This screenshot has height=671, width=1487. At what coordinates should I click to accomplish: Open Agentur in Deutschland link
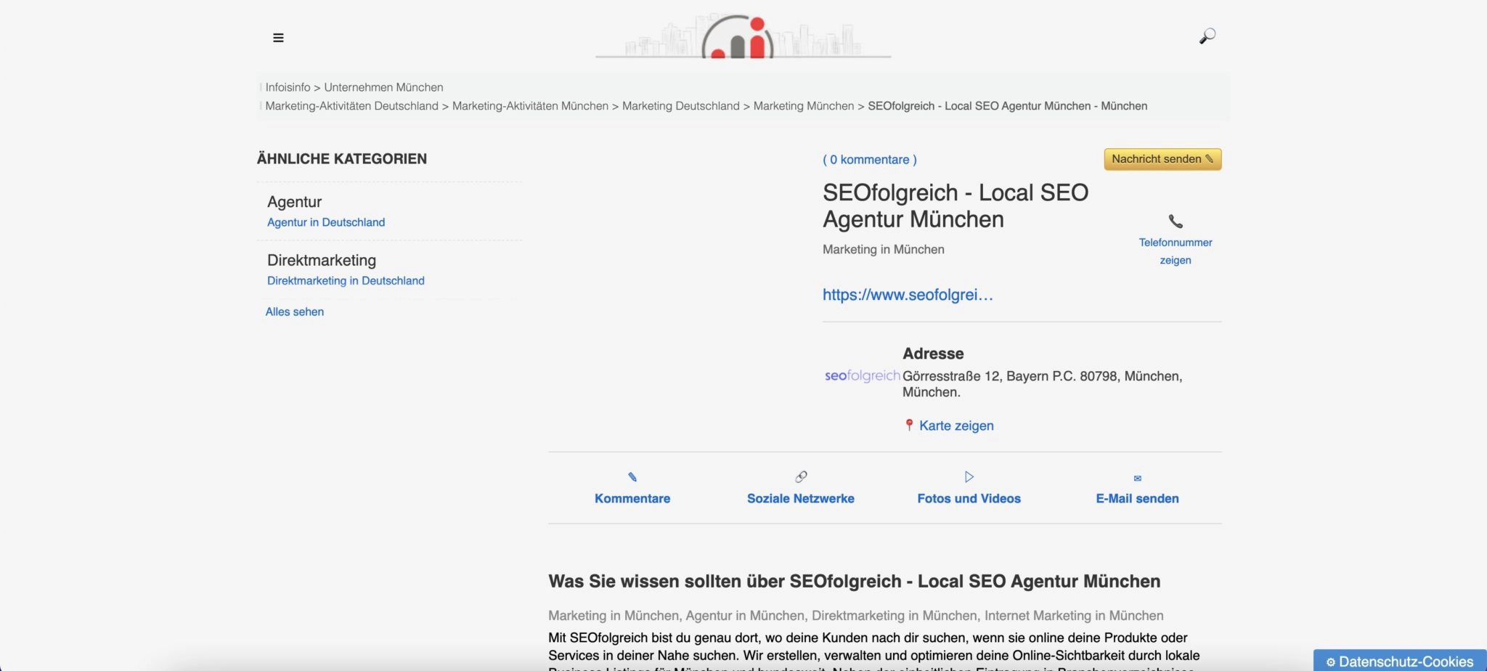point(326,222)
